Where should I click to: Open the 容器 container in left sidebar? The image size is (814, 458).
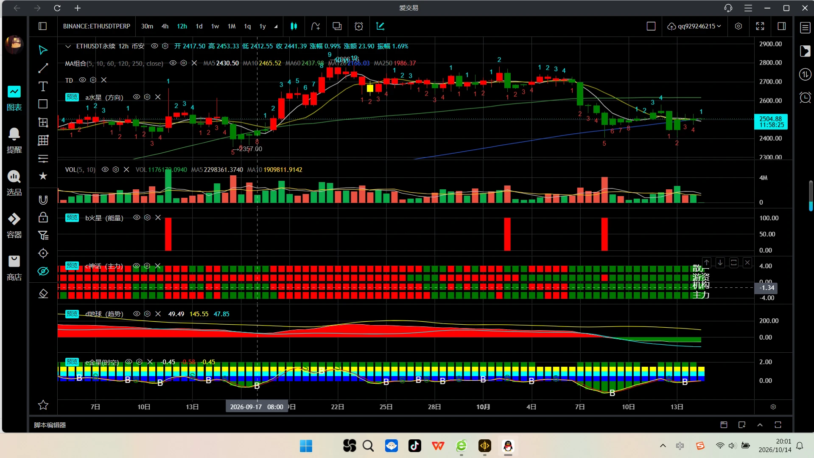coord(14,225)
